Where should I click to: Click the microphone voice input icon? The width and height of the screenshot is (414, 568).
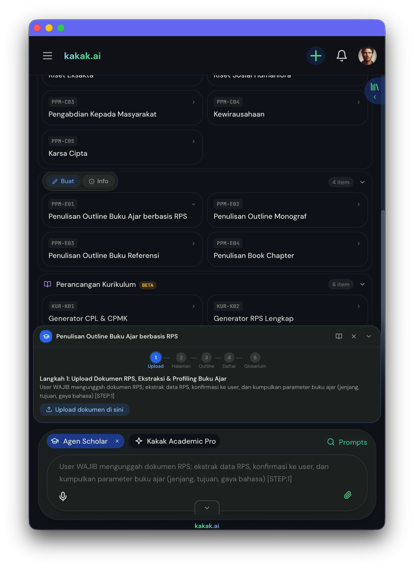[x=63, y=496]
